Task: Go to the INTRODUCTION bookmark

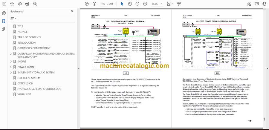Action: pyautogui.click(x=26, y=43)
